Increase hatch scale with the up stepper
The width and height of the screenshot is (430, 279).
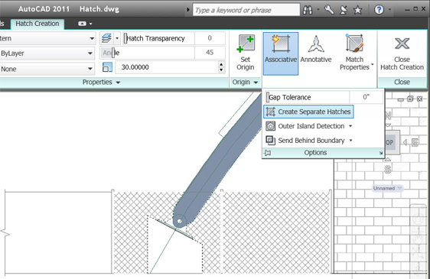pos(221,64)
